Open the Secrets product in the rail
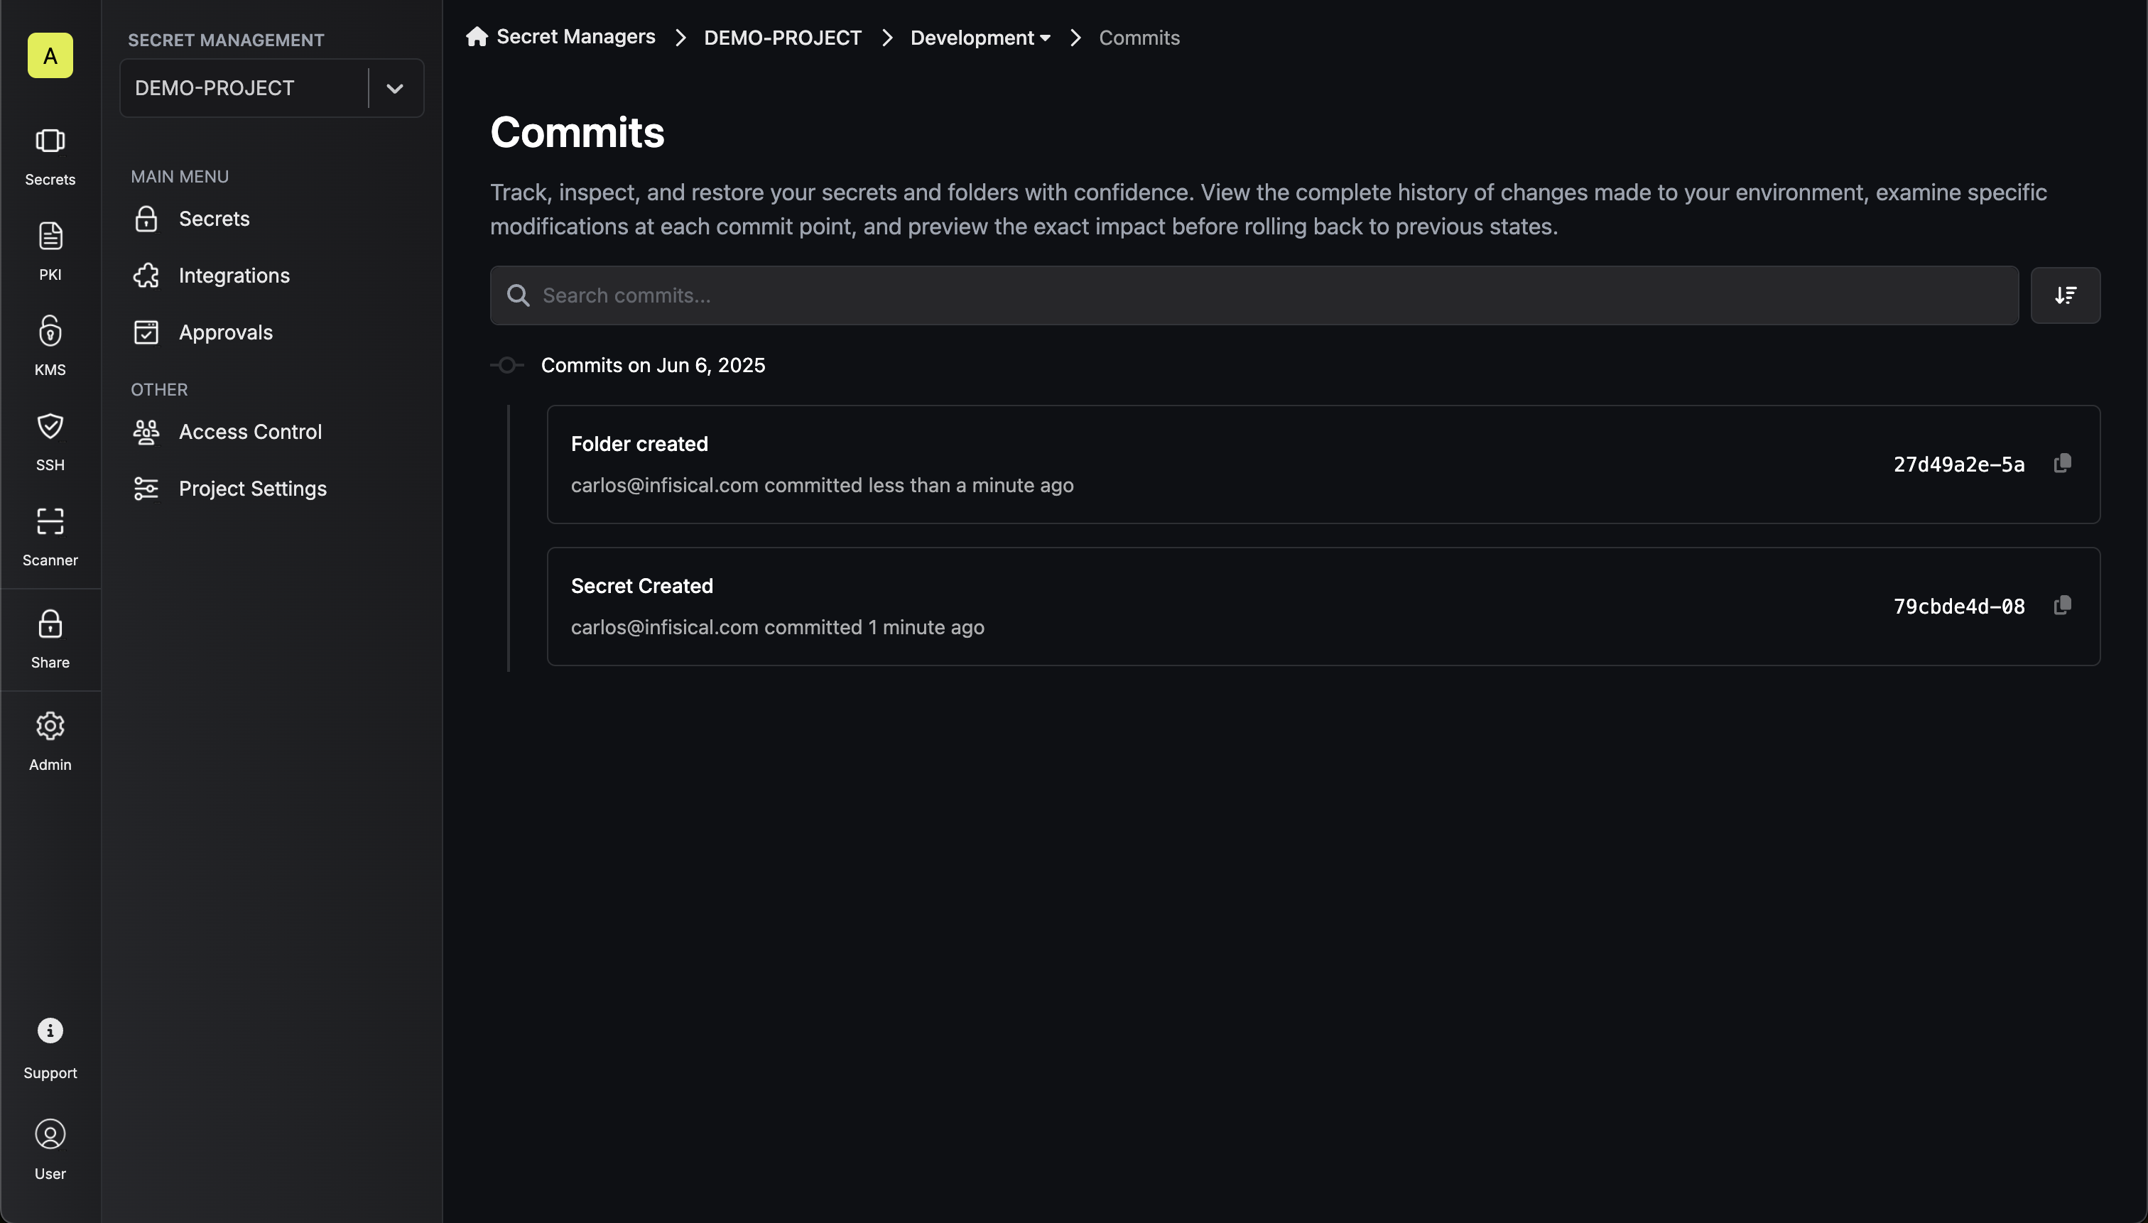This screenshot has height=1223, width=2148. click(x=50, y=156)
